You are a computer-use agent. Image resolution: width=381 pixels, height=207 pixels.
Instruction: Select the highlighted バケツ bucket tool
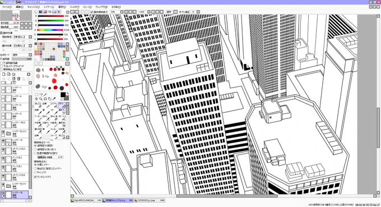coord(62,106)
